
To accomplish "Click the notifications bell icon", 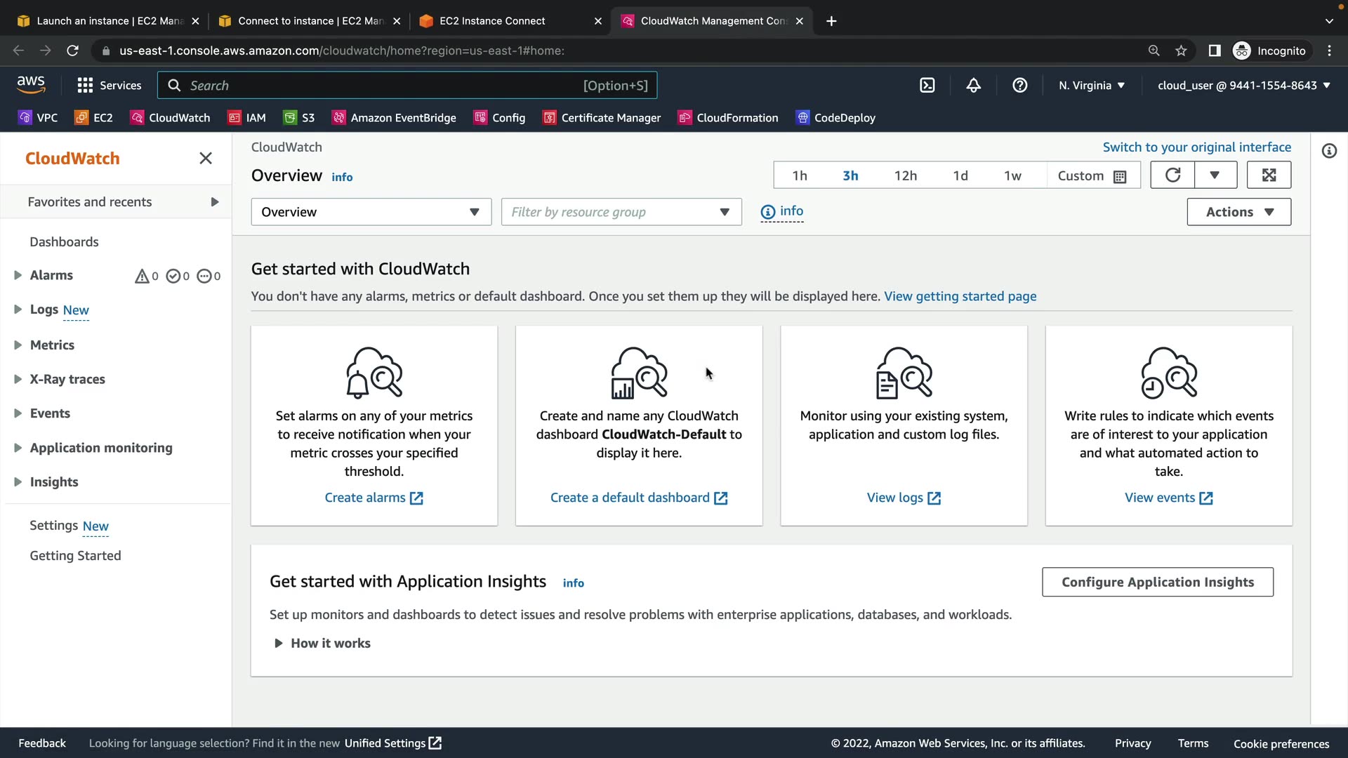I will (974, 86).
